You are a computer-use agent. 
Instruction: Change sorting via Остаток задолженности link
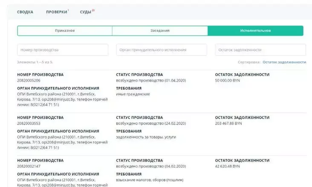[x=284, y=62]
